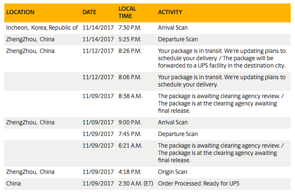
Task: Select the 5:25 P.M. time entry
Action: [x=130, y=39]
